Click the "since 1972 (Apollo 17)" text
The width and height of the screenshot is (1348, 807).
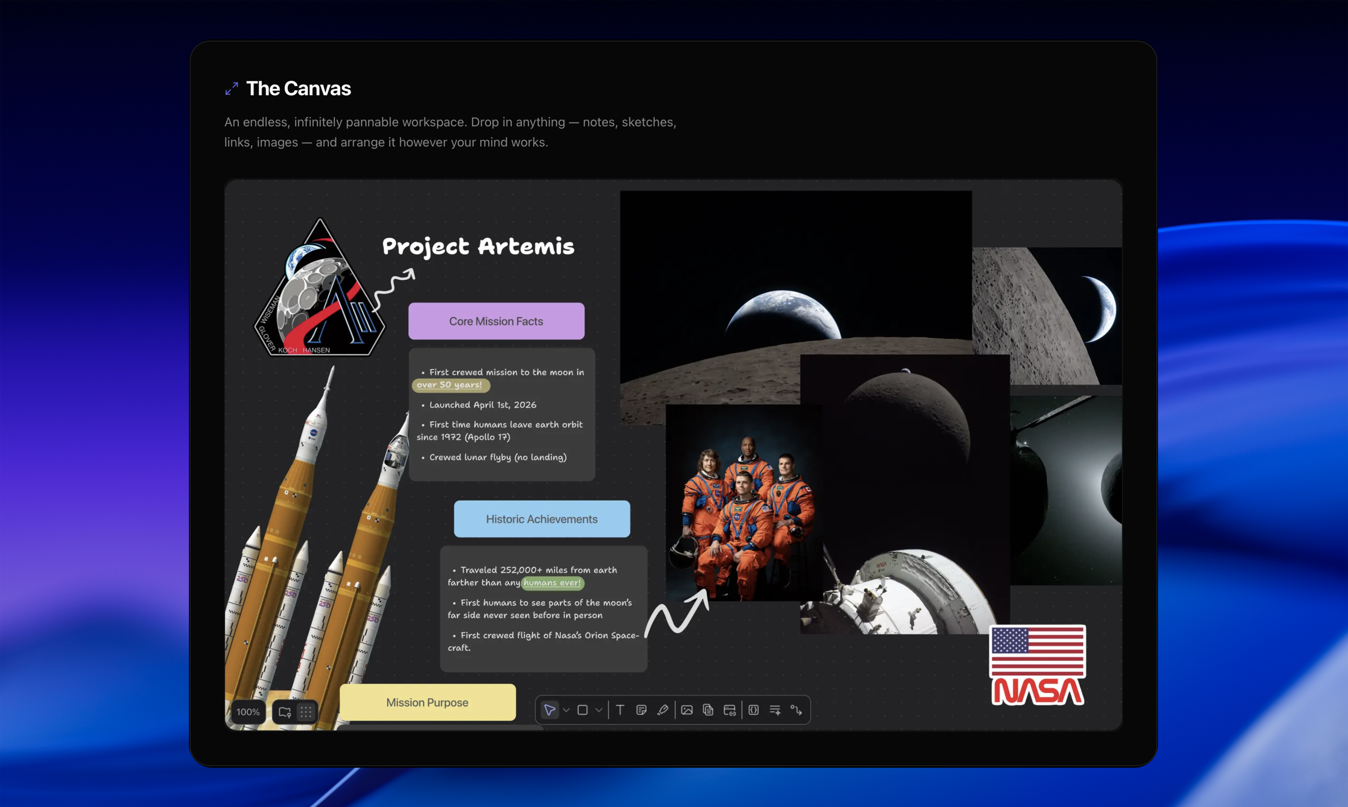[463, 437]
